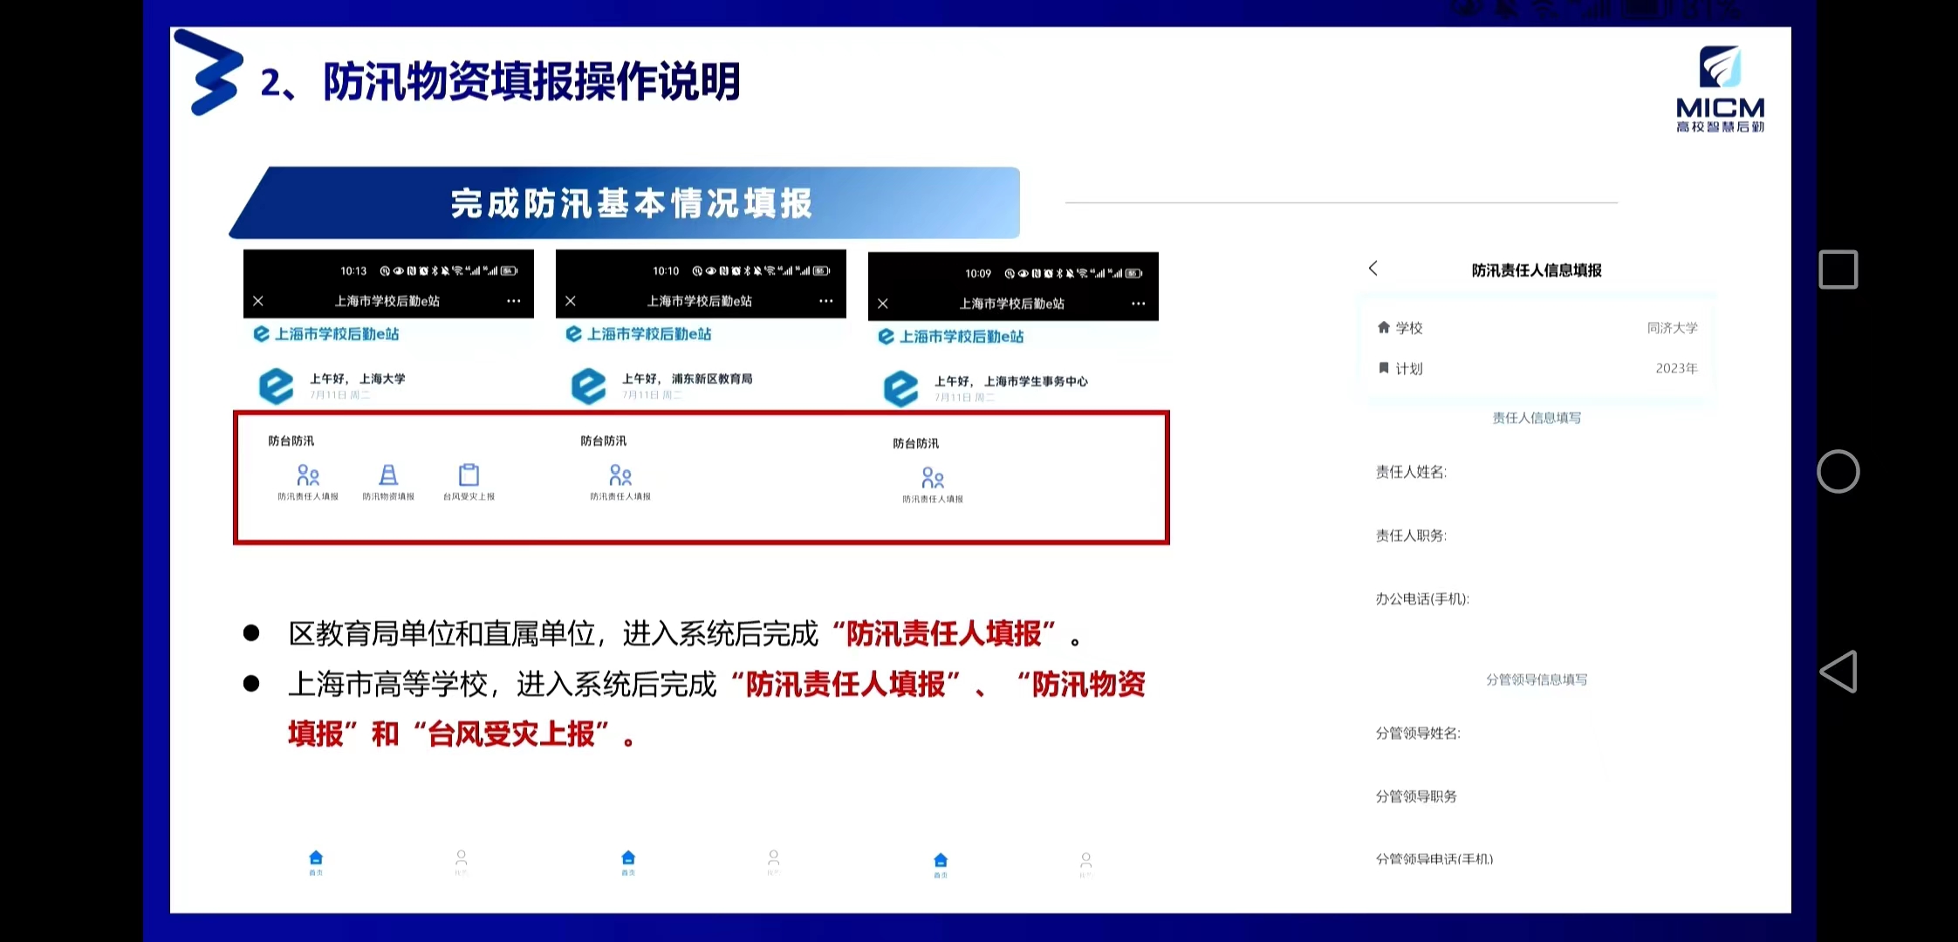1958x942 pixels.
Task: Open the 台风受灾上报 clipboard icon
Action: click(x=469, y=477)
